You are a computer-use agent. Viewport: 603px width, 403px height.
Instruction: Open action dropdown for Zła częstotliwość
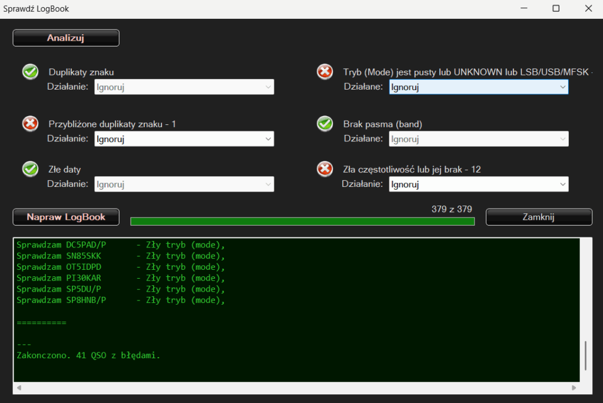(478, 184)
